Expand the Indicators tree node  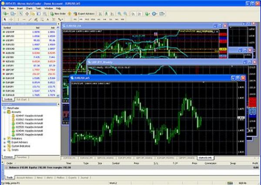point(5,138)
